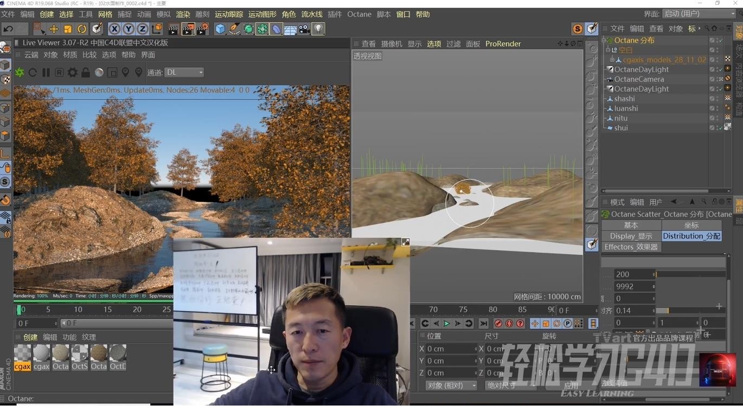Open the 通道 DL channel dropdown

click(x=184, y=72)
